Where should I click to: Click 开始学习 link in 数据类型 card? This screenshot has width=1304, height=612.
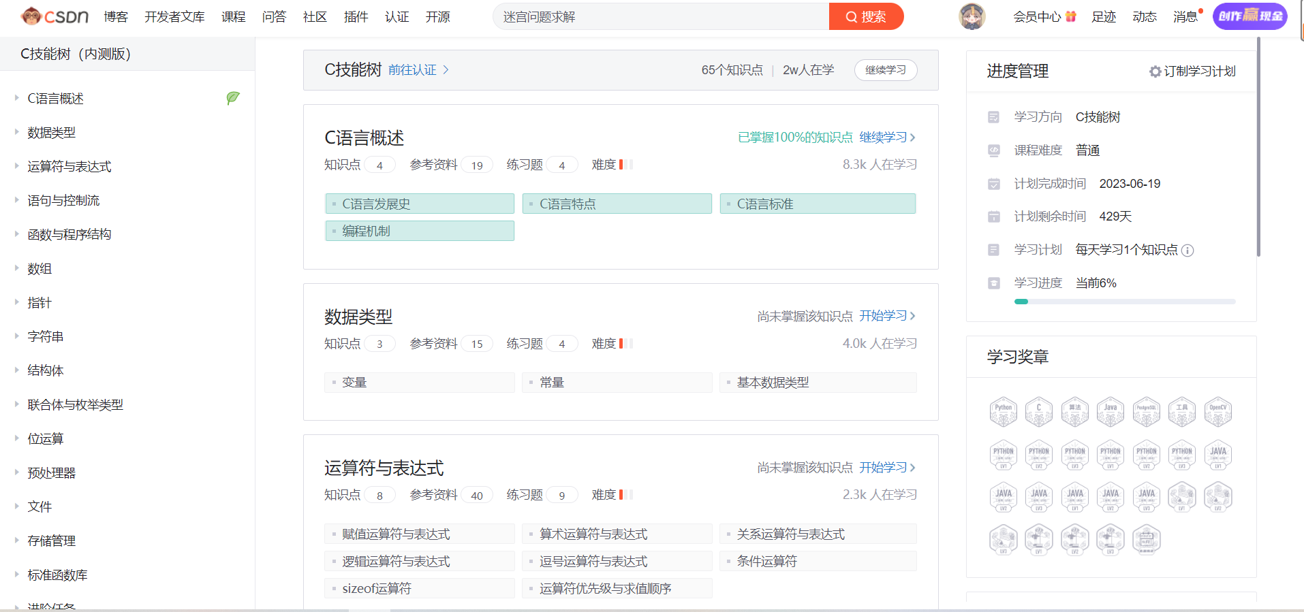point(887,316)
